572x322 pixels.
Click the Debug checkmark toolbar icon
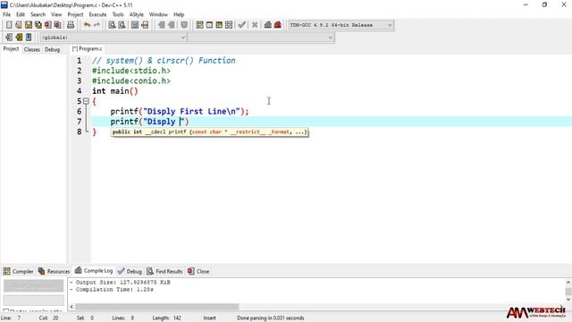tap(241, 25)
